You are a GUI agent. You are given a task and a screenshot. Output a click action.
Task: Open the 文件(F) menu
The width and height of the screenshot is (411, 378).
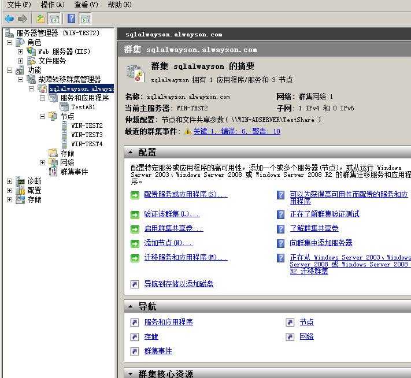19,5
